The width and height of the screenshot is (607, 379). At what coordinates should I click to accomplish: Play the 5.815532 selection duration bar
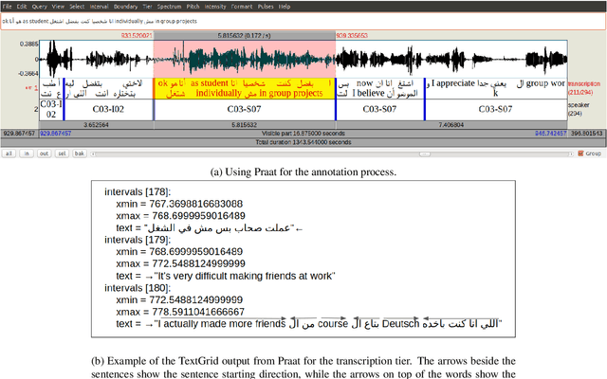click(x=244, y=124)
